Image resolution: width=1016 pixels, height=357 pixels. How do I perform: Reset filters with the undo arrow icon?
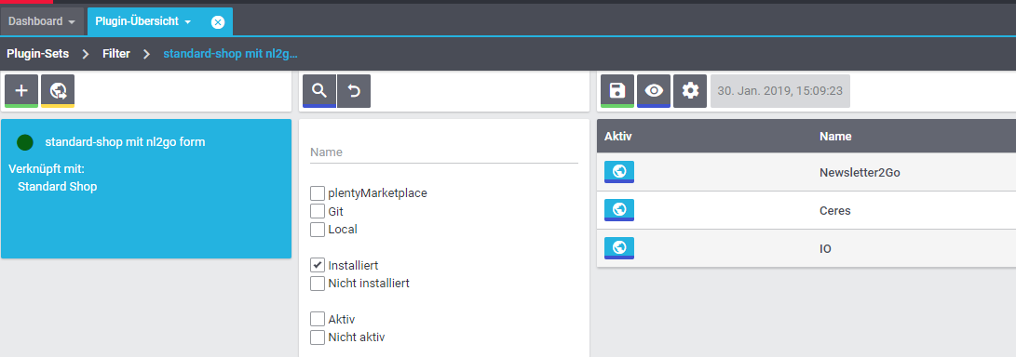(x=354, y=90)
